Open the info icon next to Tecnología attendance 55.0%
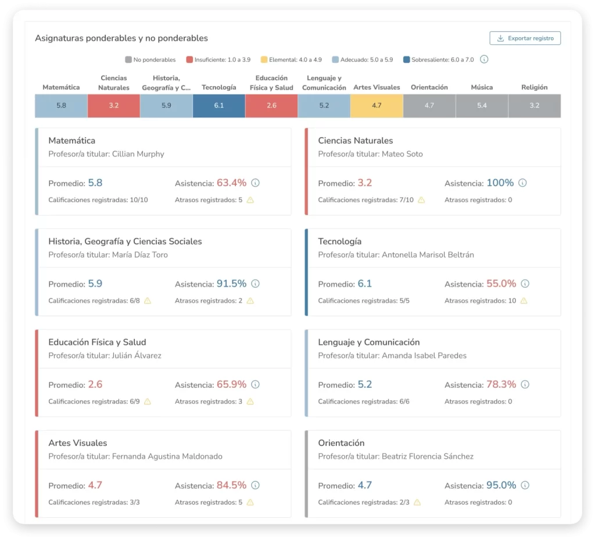Image resolution: width=595 pixels, height=540 pixels. coord(525,284)
